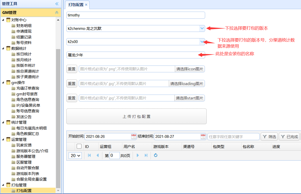Go to the previous page arrow

pos(97,155)
